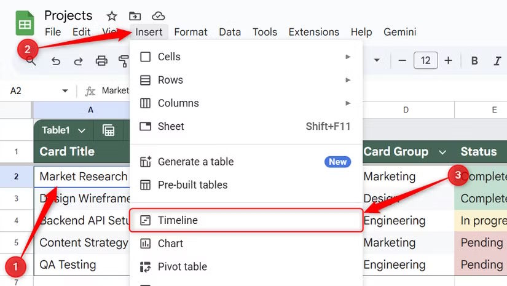Open the name box dropdown arrow
Screen dimensions: 507x286
click(65, 91)
